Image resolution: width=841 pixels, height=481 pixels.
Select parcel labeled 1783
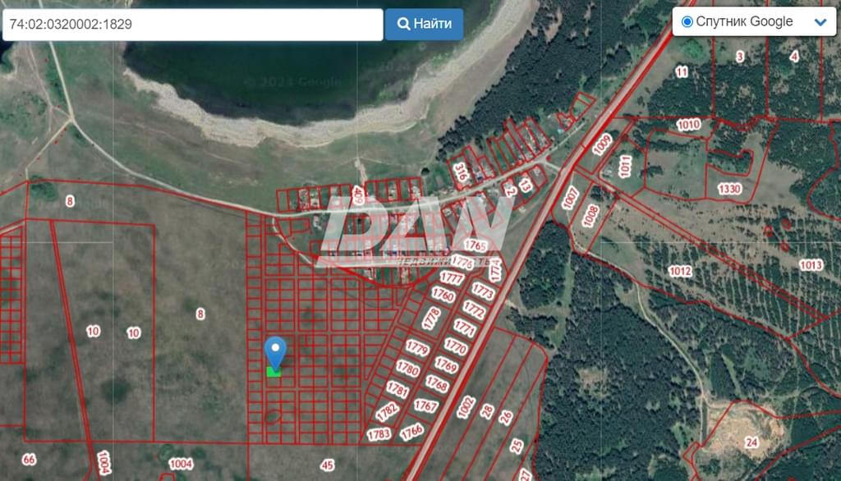379,434
